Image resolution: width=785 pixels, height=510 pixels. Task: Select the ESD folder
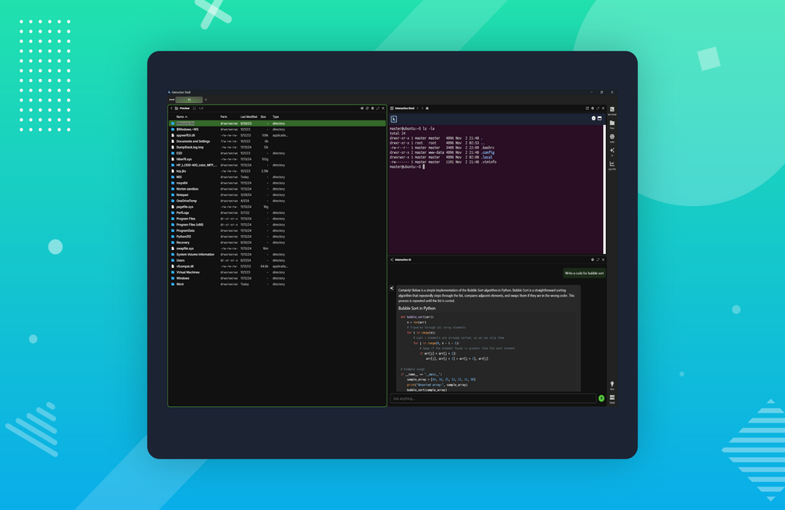click(277, 153)
